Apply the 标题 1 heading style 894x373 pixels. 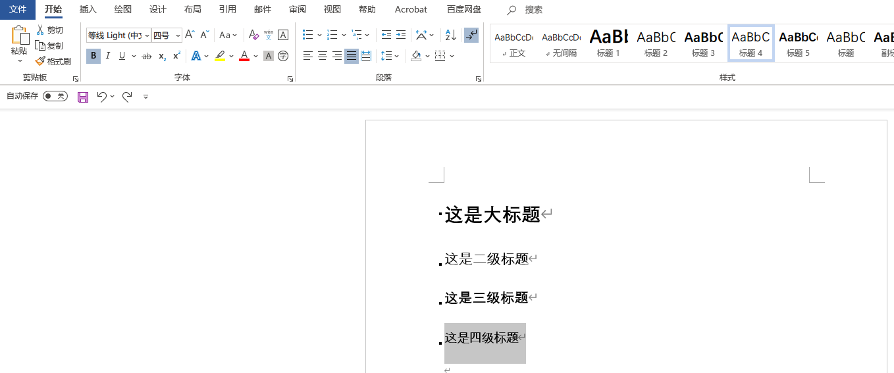[x=609, y=44]
